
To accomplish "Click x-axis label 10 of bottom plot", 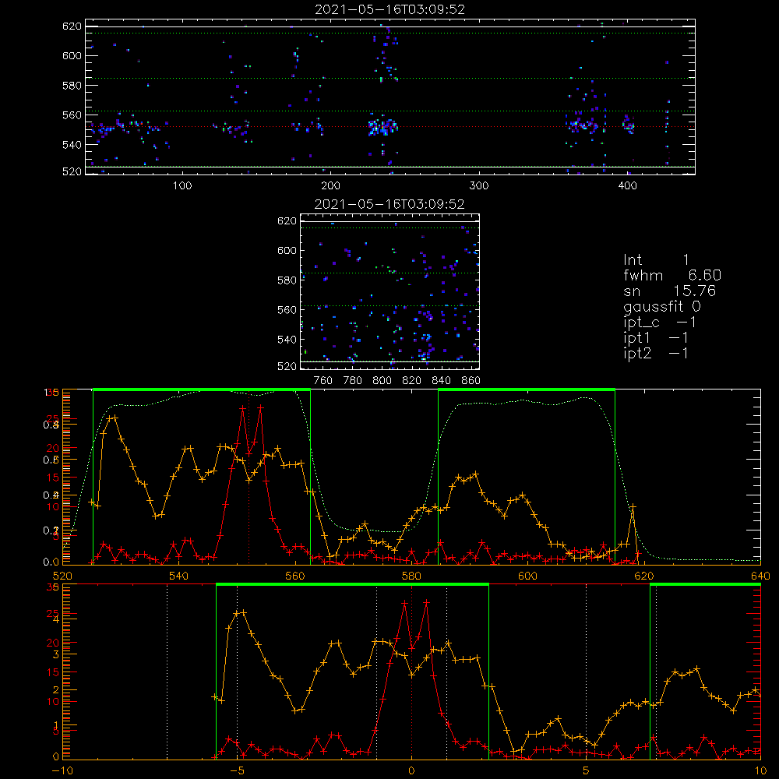I will tap(760, 771).
